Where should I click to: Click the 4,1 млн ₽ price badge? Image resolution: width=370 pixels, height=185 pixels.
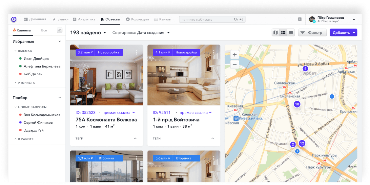coord(163,52)
